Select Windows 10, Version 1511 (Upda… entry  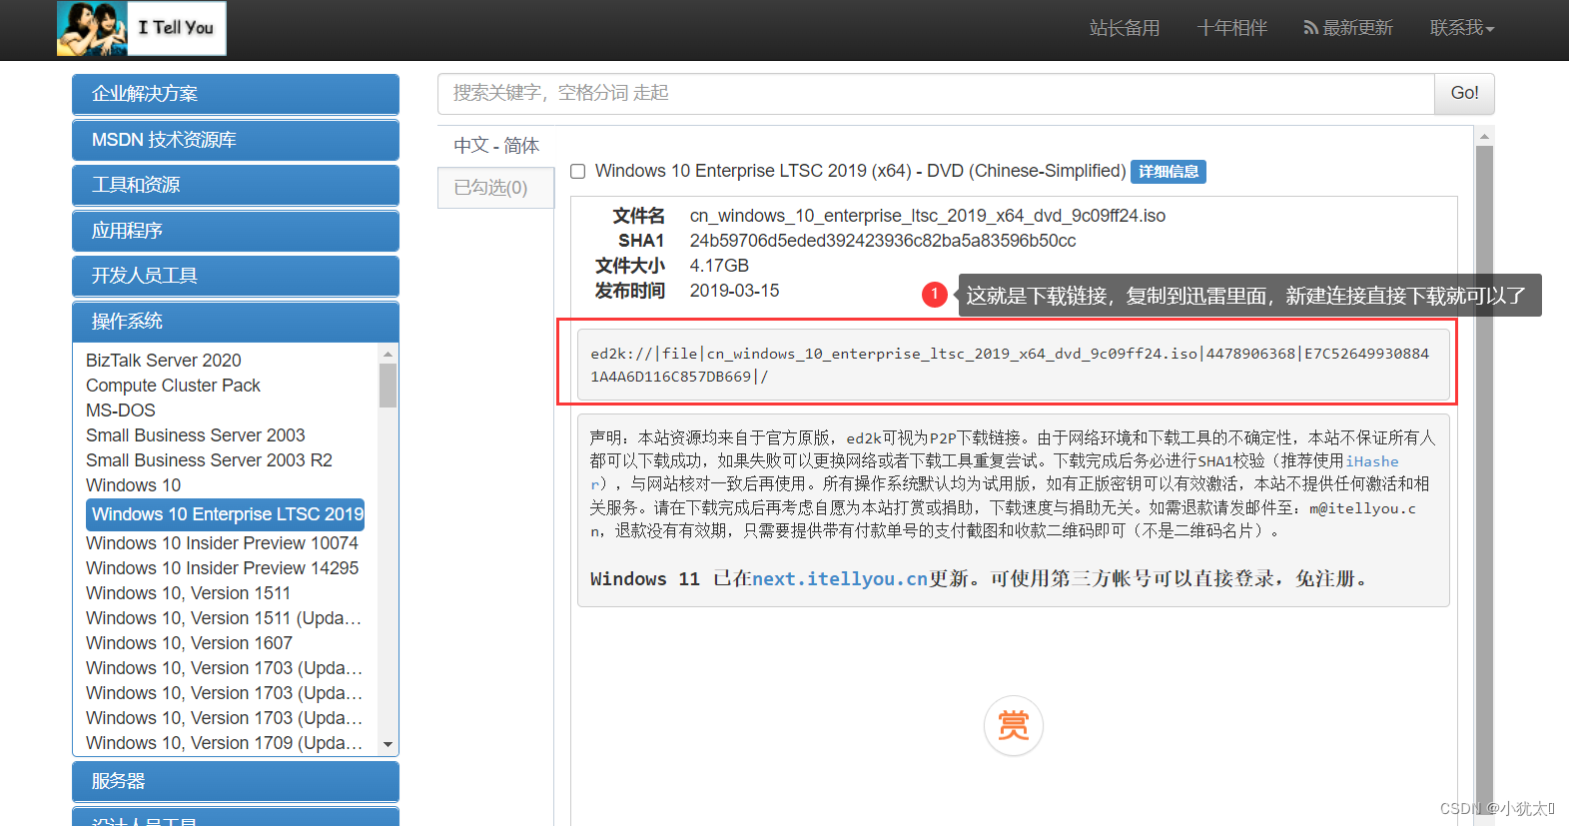click(x=224, y=618)
